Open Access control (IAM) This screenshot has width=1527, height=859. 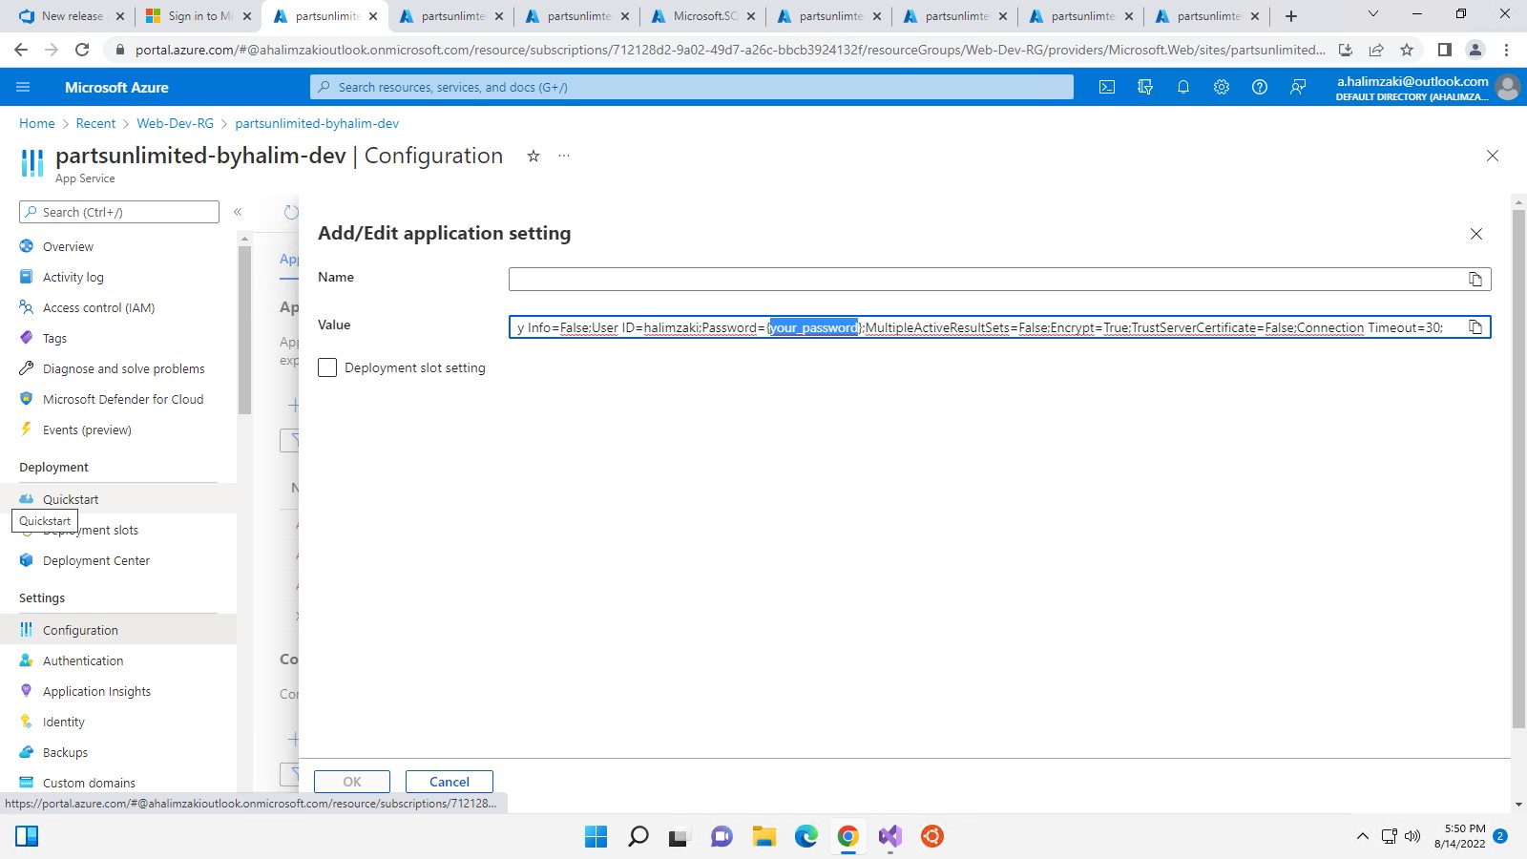pos(98,307)
